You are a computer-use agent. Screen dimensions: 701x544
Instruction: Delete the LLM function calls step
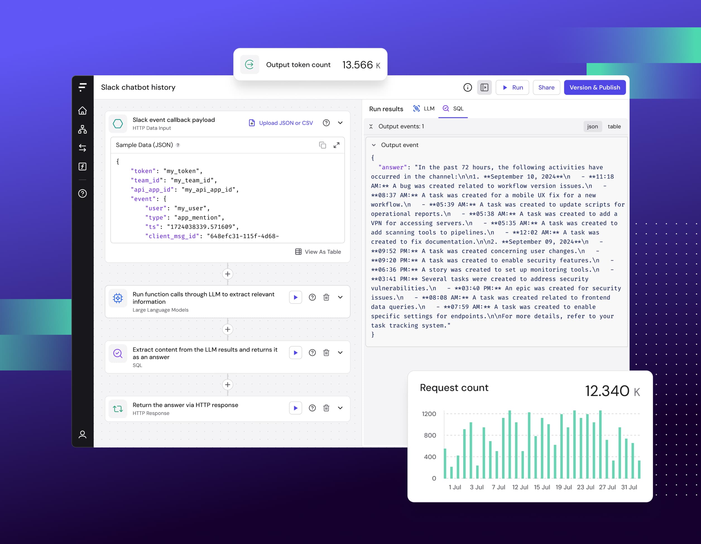coord(326,297)
